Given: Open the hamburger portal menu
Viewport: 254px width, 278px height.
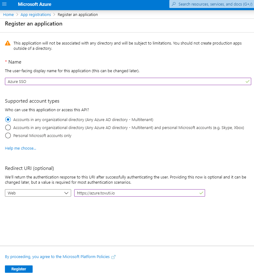Looking at the screenshot, I should pos(4,4).
